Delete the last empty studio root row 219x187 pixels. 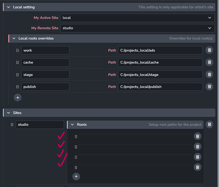[198, 167]
